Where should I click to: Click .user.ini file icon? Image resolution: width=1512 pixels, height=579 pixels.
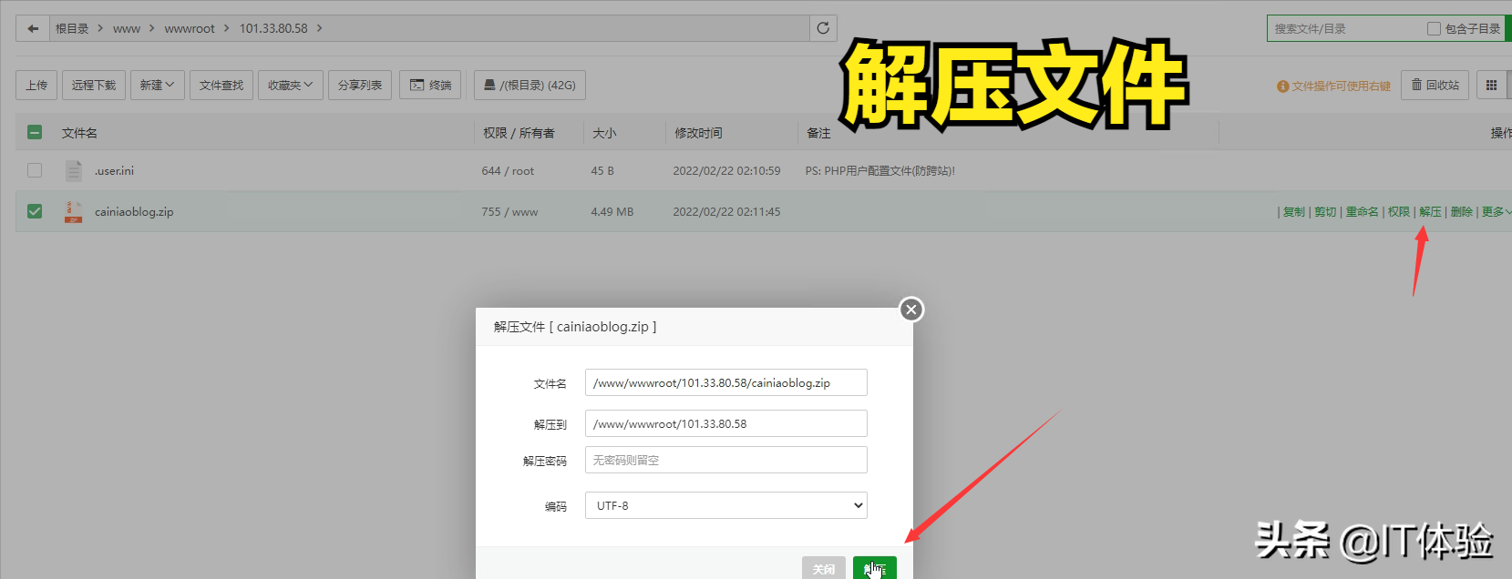(x=74, y=170)
